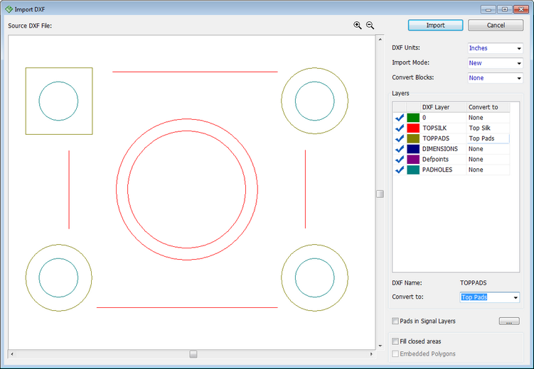The height and width of the screenshot is (369, 534).
Task: Click the Import DXF title bar icon
Action: [9, 9]
